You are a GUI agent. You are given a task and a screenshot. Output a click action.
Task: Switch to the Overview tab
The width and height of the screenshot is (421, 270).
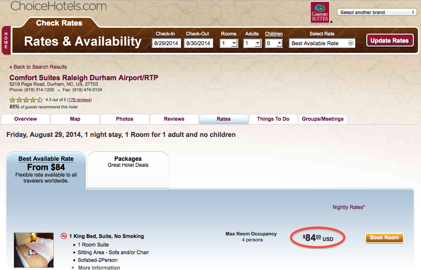coord(26,119)
